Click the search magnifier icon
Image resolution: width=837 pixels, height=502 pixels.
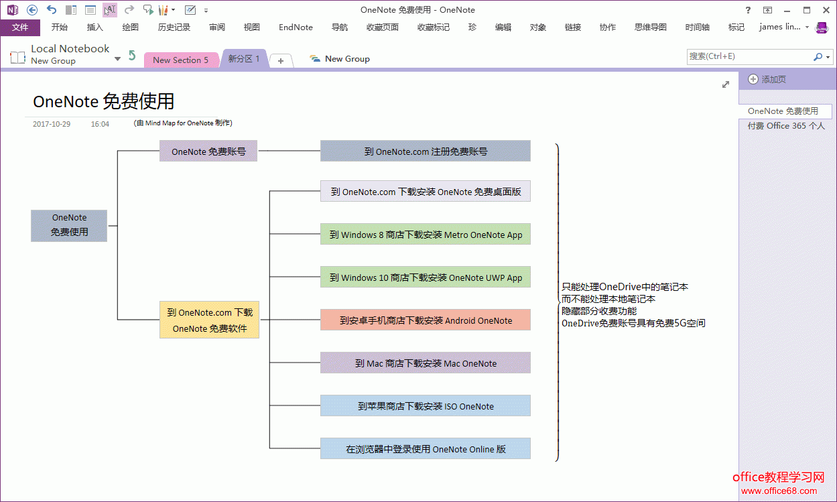[818, 57]
